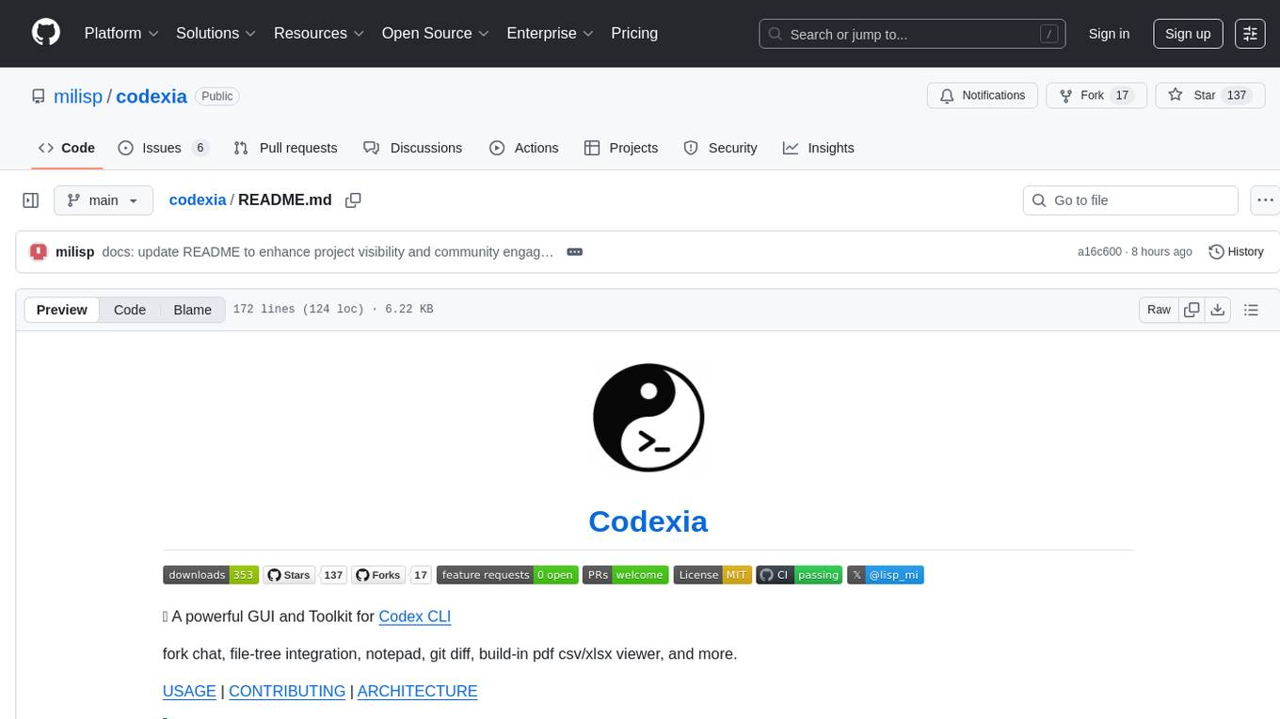Click the Sign up button
The width and height of the screenshot is (1280, 719).
tap(1188, 34)
